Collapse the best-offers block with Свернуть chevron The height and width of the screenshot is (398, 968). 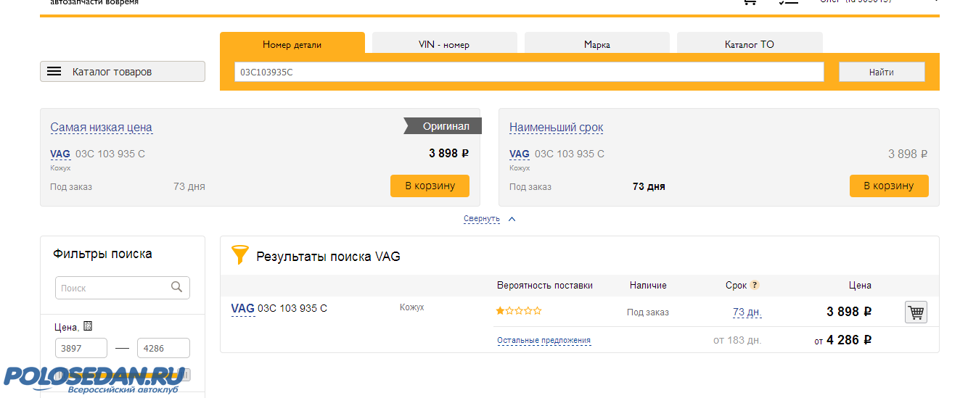pyautogui.click(x=512, y=219)
